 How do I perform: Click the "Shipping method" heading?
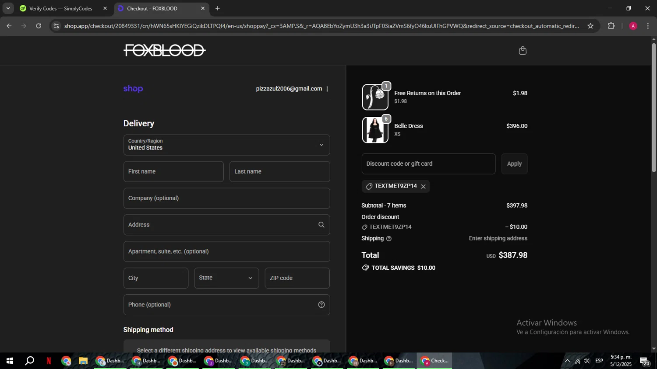(x=148, y=330)
